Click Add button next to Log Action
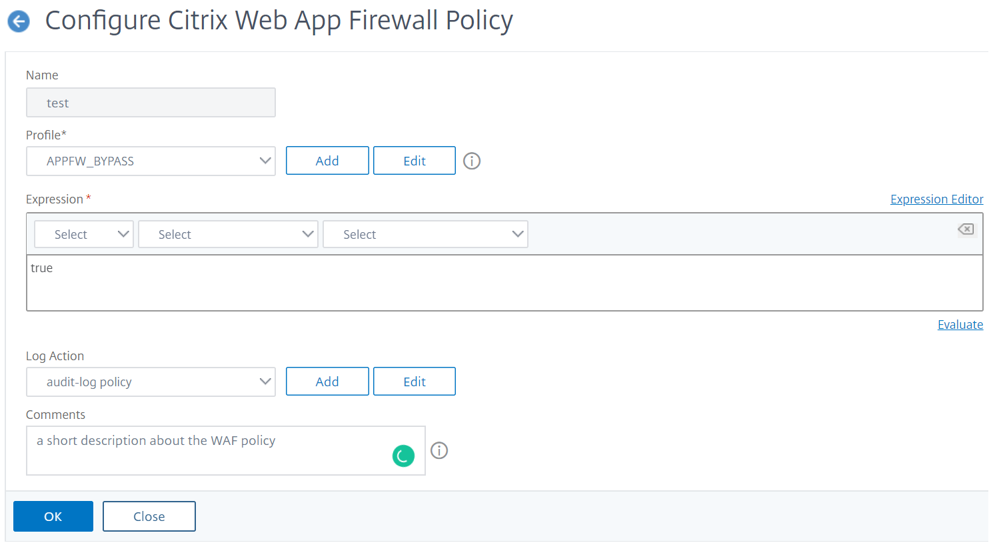This screenshot has height=547, width=993. (327, 382)
